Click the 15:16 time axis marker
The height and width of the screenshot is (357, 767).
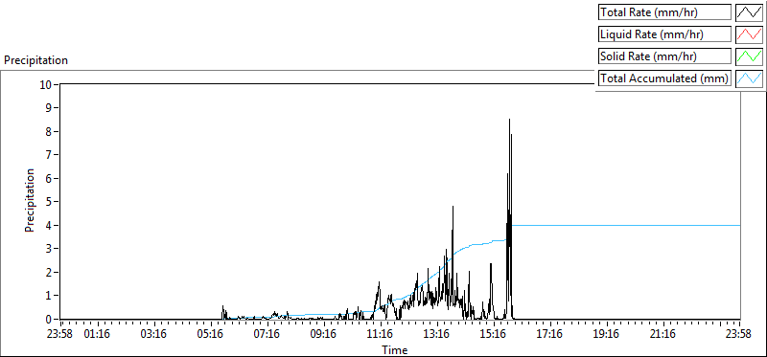[494, 334]
